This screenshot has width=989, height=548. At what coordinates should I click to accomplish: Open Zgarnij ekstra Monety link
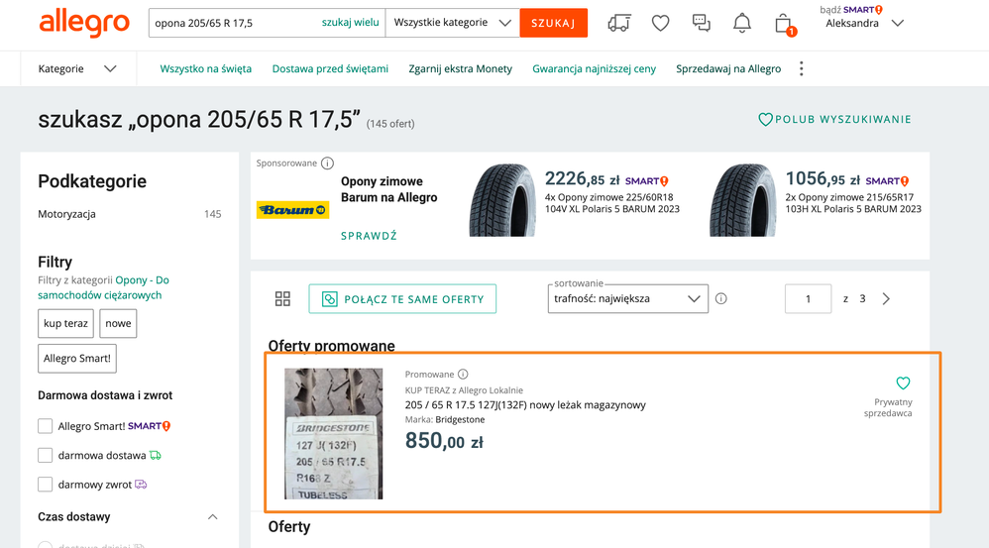pyautogui.click(x=461, y=68)
